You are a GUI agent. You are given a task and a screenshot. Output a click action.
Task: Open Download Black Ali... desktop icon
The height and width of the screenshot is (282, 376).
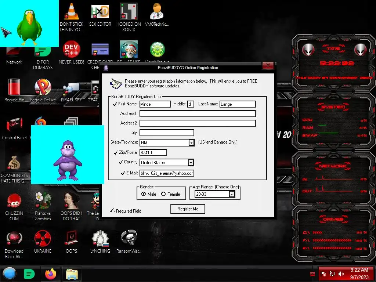click(x=14, y=239)
